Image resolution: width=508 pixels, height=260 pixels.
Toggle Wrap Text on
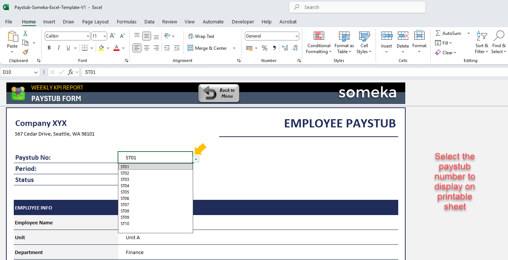[201, 36]
